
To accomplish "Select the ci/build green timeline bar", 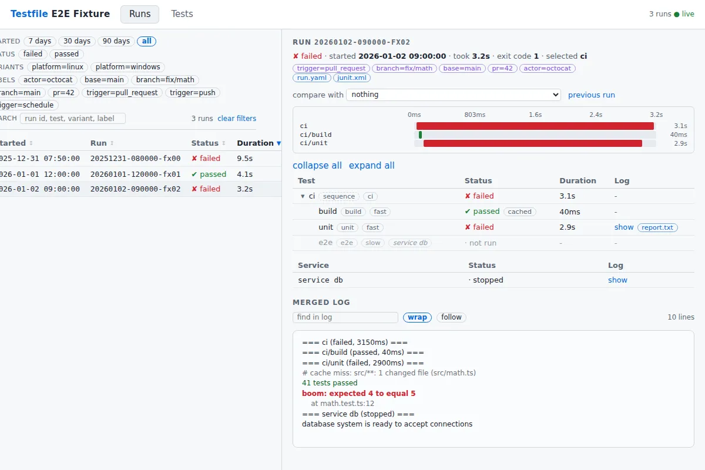I will (x=420, y=135).
